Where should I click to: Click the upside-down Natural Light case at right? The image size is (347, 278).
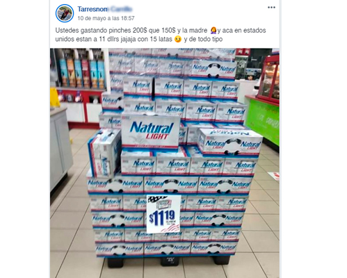(230, 142)
